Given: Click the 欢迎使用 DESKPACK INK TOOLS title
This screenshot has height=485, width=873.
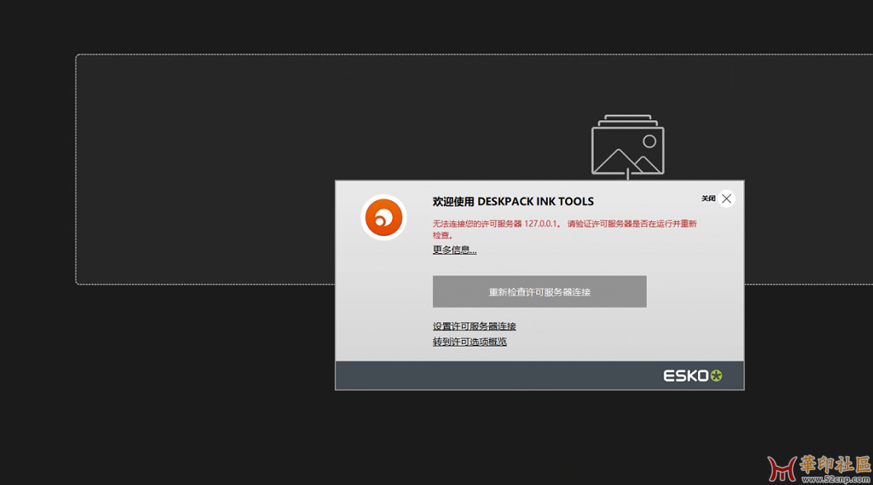Looking at the screenshot, I should coord(513,201).
